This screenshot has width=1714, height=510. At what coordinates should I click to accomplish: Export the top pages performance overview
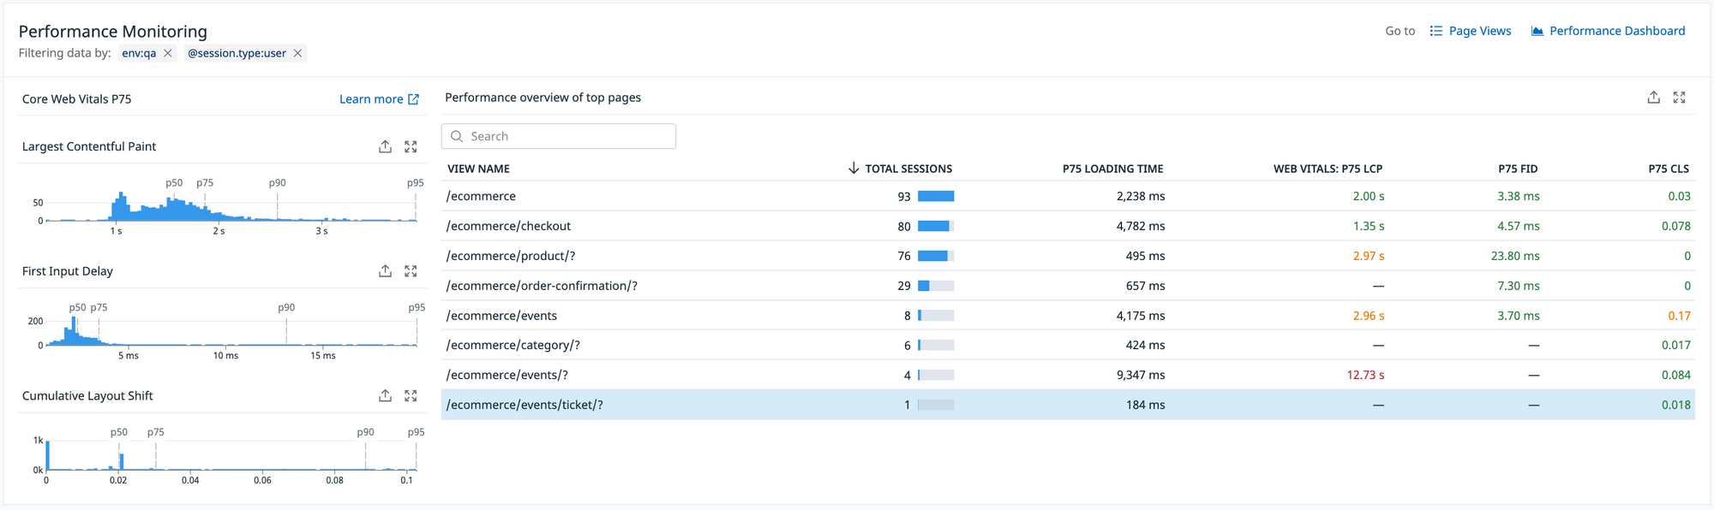pos(1653,98)
